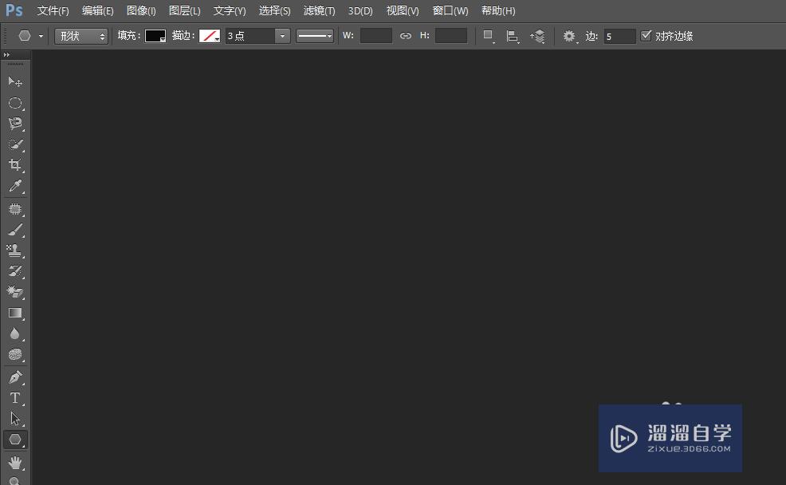
Task: Open the 3D(D) menu
Action: (x=360, y=10)
